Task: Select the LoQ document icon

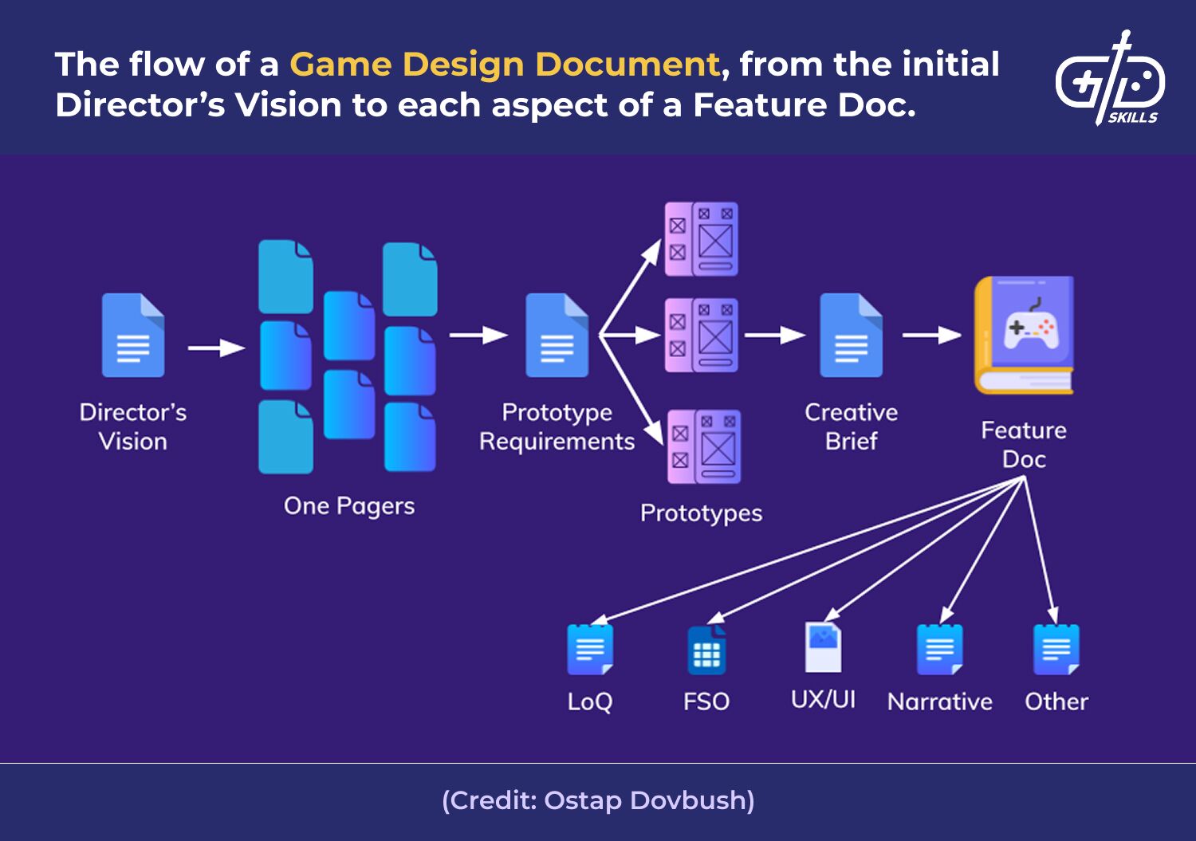Action: point(590,650)
